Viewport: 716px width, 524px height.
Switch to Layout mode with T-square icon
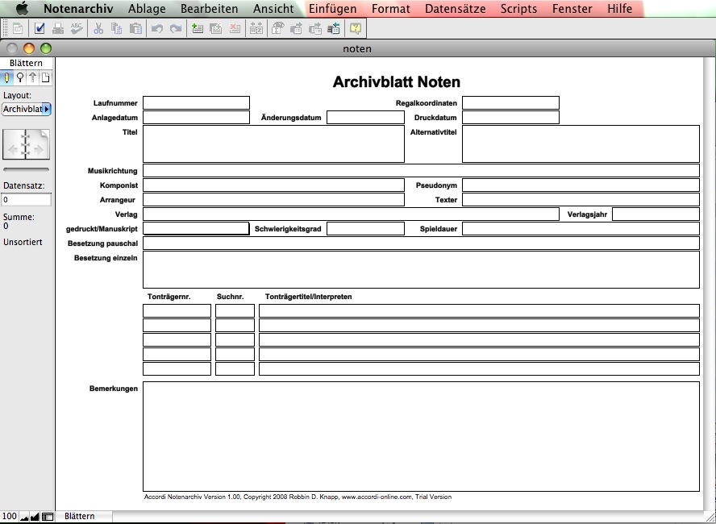coord(33,77)
